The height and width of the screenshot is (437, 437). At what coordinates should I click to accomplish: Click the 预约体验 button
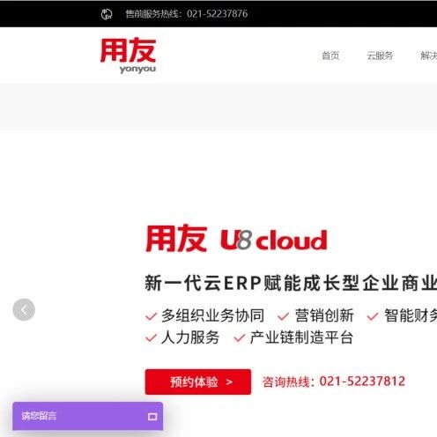pos(198,381)
